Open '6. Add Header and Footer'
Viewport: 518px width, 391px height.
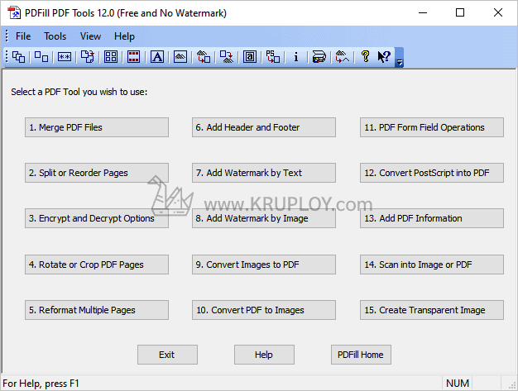264,127
